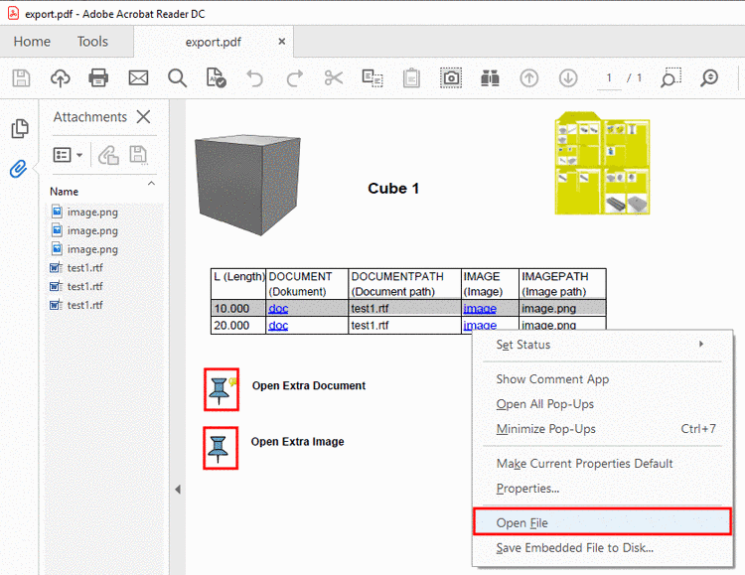Close the Attachments panel
The image size is (745, 575).
click(144, 117)
